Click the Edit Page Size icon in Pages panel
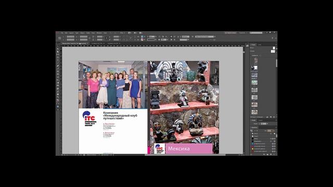The height and width of the screenshot is (187, 333). pos(267,117)
